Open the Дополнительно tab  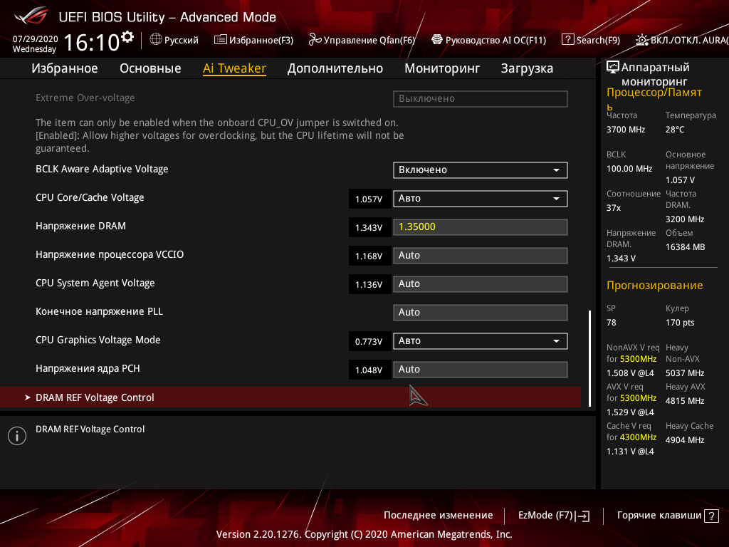coord(335,68)
